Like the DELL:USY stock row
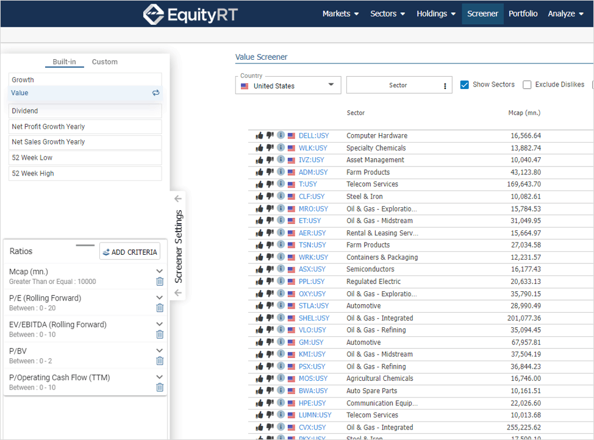Viewport: 594px width, 440px height. (260, 135)
